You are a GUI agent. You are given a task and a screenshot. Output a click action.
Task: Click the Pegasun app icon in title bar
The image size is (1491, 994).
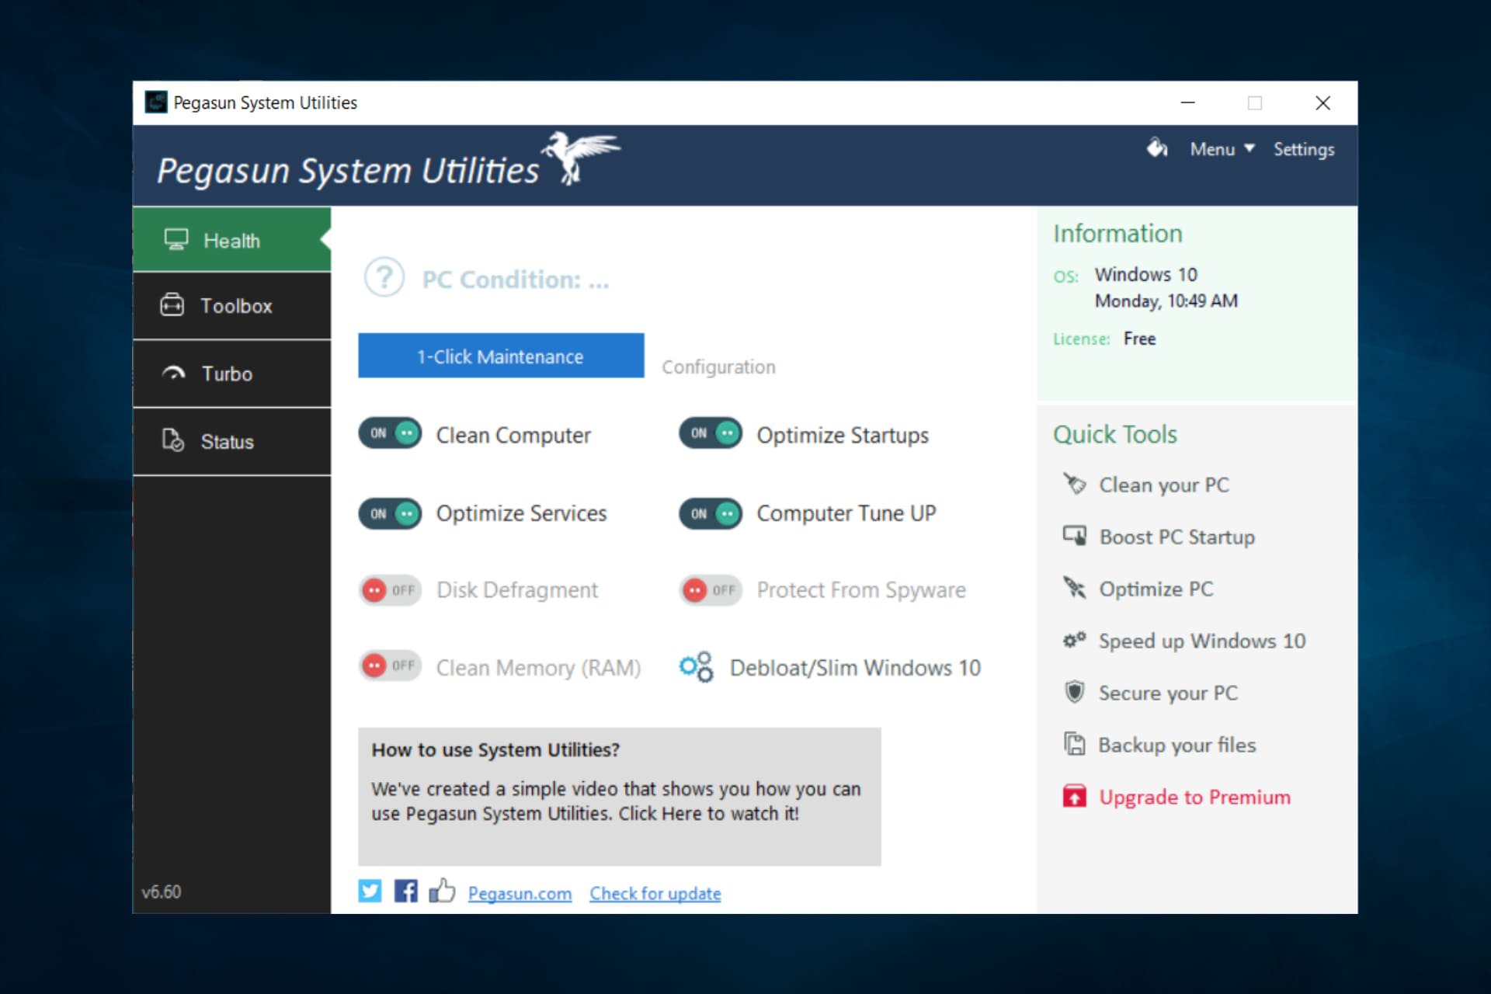click(x=156, y=102)
